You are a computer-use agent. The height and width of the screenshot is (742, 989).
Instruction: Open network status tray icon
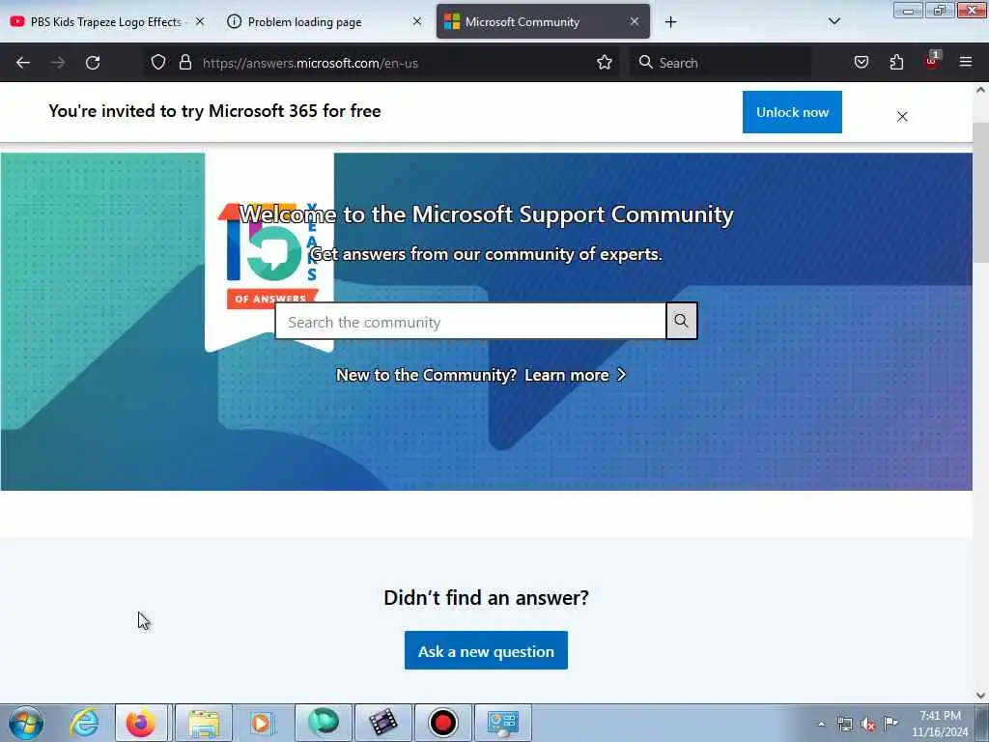(x=844, y=725)
